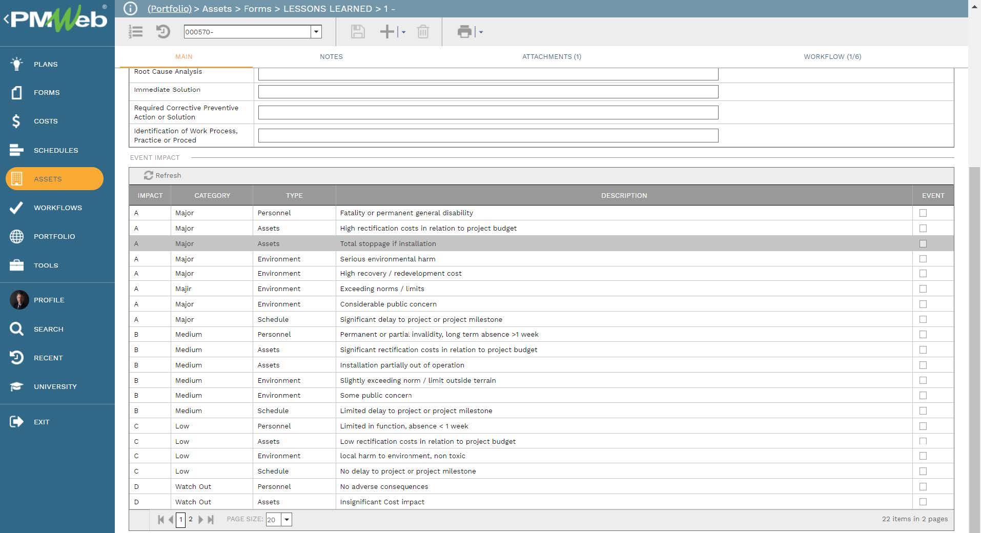Open the University graduation cap icon
The image size is (981, 533).
point(16,386)
